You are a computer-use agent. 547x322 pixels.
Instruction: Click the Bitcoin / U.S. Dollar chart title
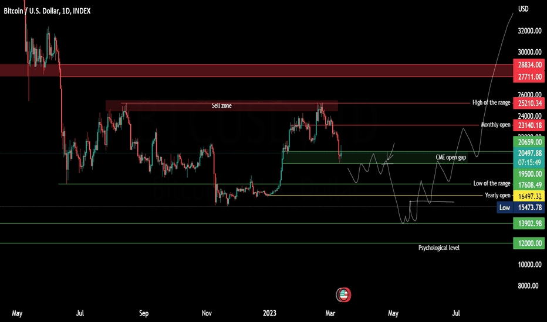(x=47, y=11)
